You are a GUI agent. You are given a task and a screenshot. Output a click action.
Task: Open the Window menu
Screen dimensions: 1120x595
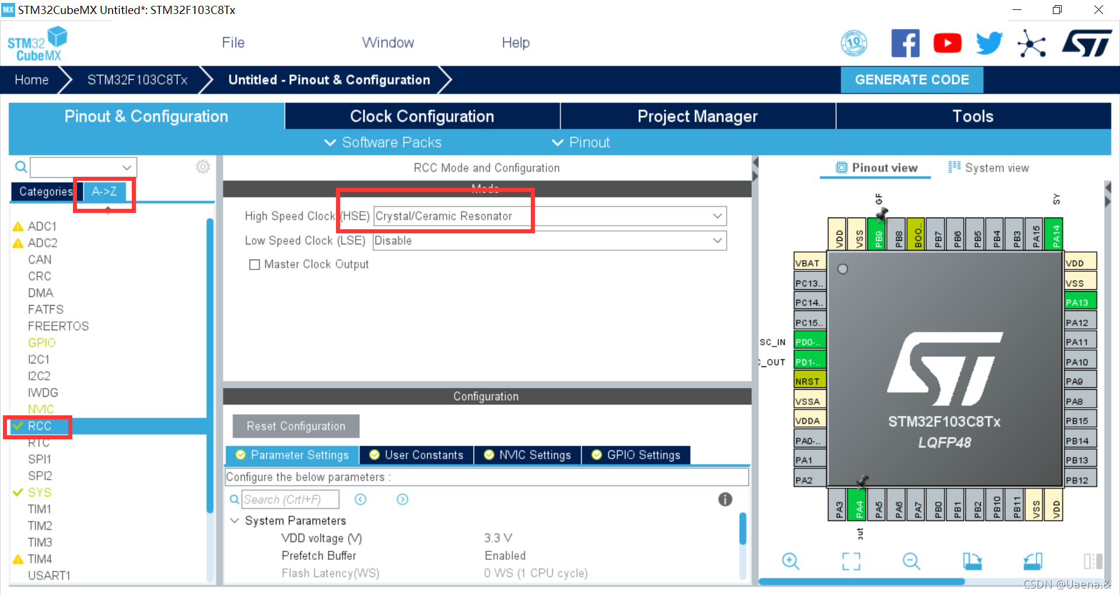[x=388, y=43]
